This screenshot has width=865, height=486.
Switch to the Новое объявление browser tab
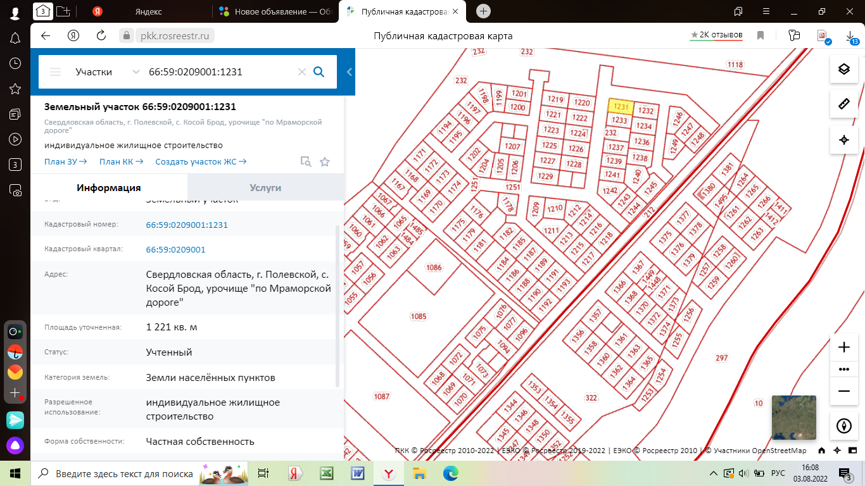click(276, 11)
